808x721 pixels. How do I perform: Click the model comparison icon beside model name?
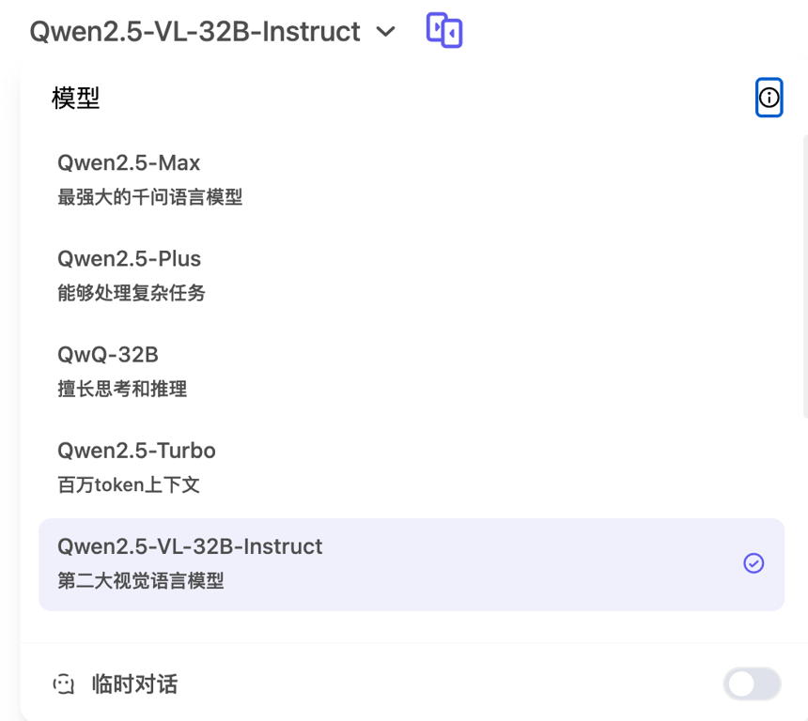[x=443, y=30]
